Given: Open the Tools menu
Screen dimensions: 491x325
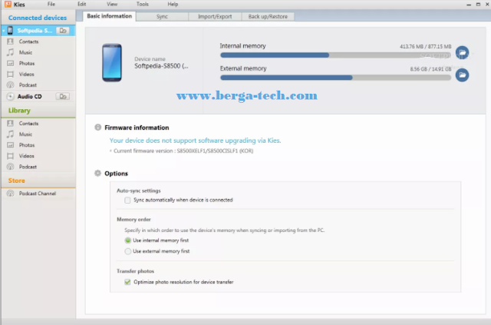Looking at the screenshot, I should 143,4.
